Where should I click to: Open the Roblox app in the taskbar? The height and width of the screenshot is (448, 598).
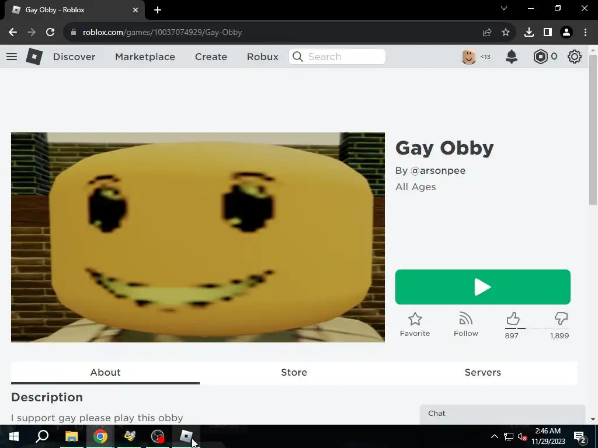point(186,436)
